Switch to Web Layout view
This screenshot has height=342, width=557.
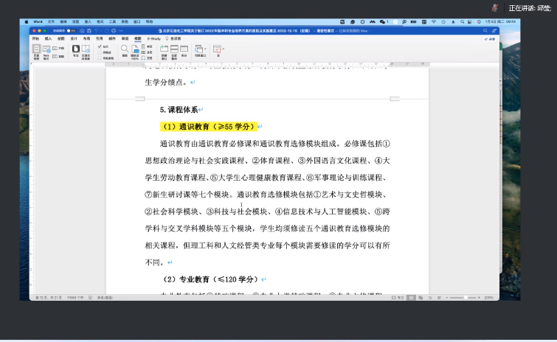click(46, 50)
